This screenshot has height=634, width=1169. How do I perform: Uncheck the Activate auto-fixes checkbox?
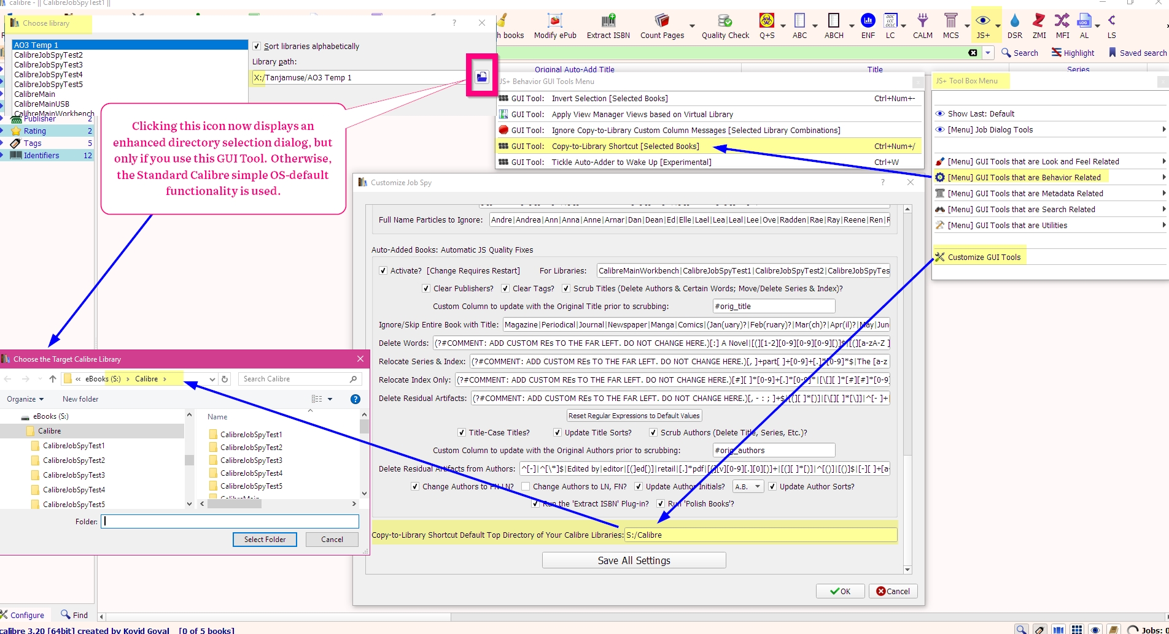[383, 270]
